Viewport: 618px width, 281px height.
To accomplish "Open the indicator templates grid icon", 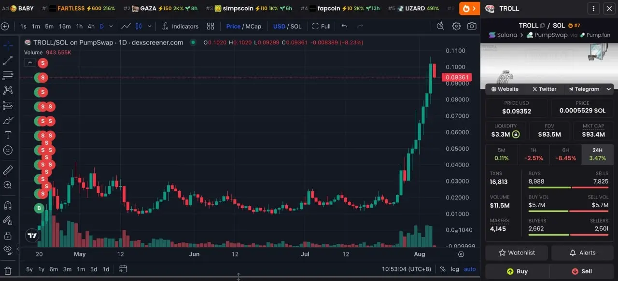I will [x=211, y=26].
